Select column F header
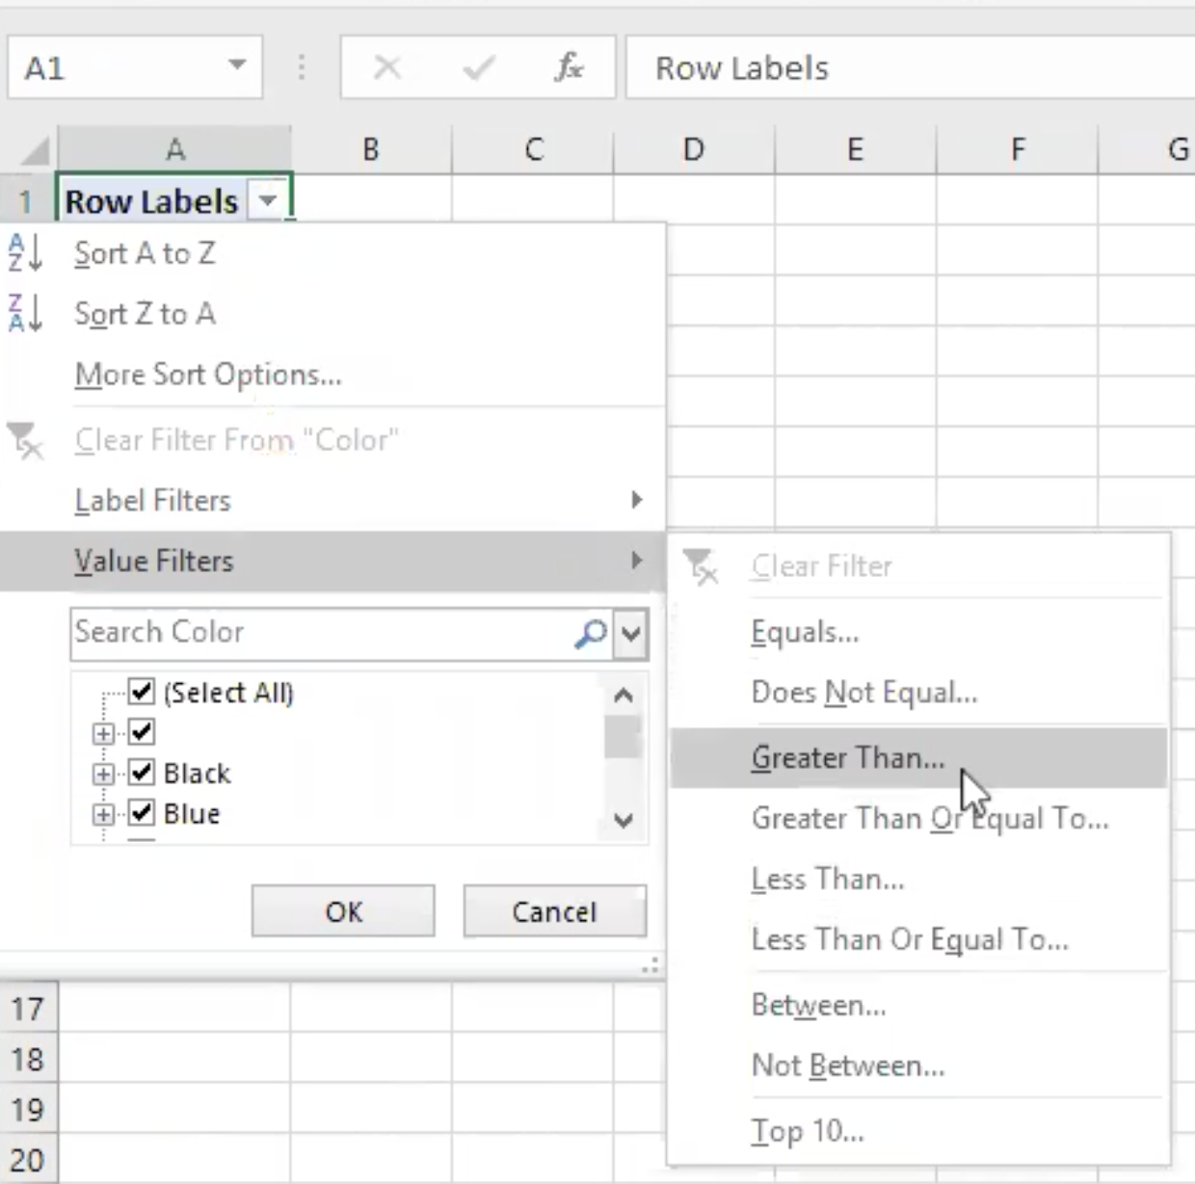This screenshot has height=1184, width=1195. pos(1017,149)
